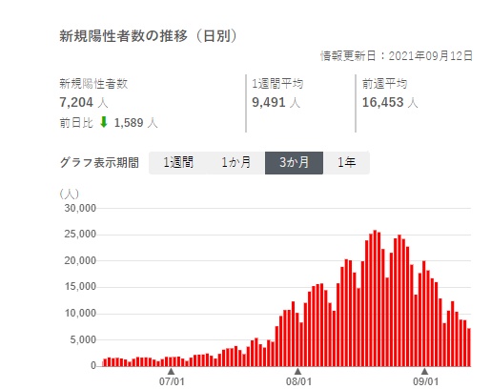Click the 07/01 date label

point(172,381)
